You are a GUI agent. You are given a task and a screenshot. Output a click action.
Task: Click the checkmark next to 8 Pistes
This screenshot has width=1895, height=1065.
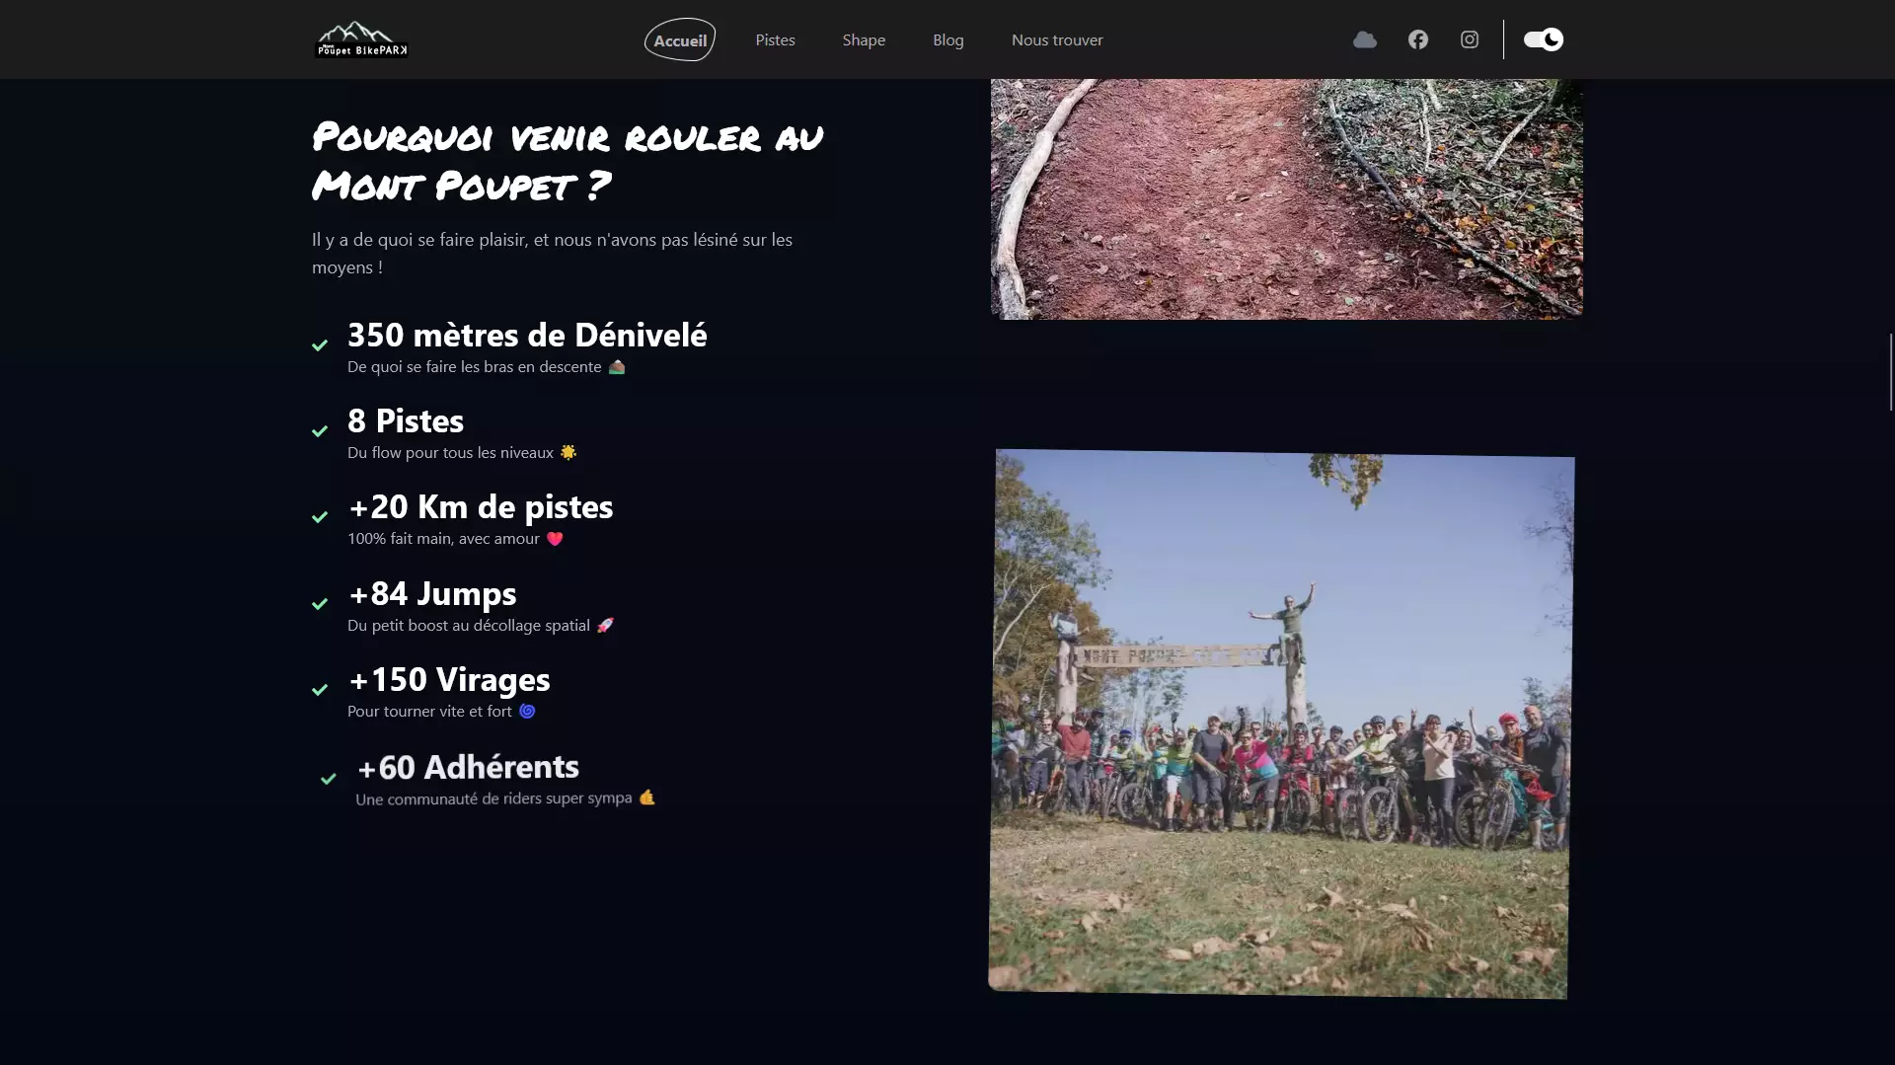click(320, 431)
